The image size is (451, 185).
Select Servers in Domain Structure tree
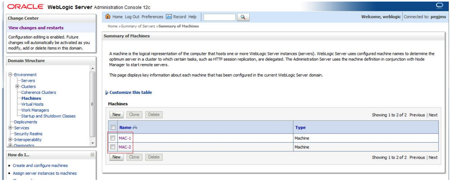[x=28, y=81]
